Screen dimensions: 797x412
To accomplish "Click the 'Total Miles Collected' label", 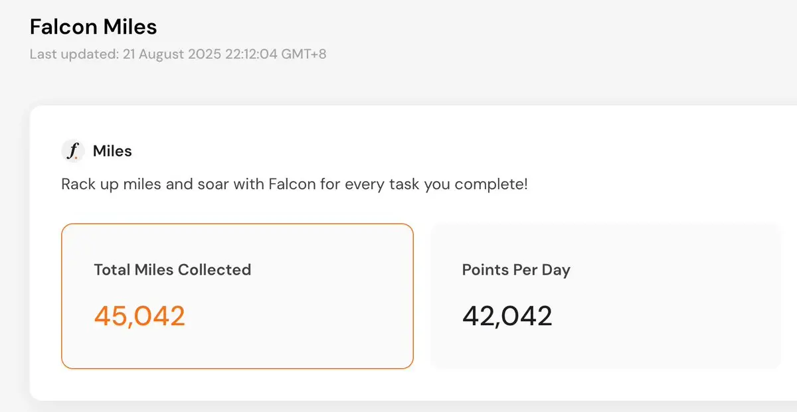I will pyautogui.click(x=173, y=270).
